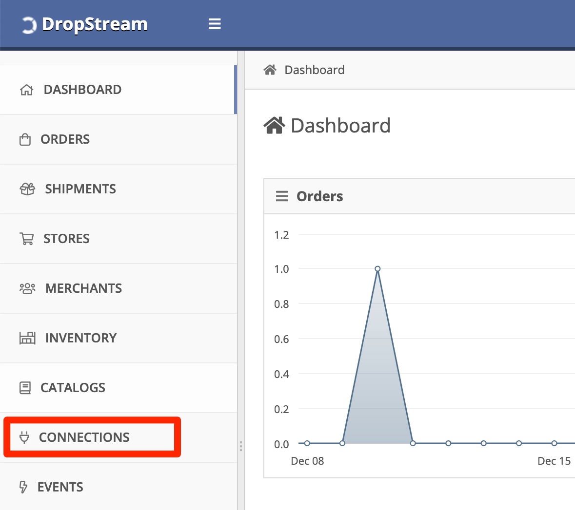Click the Orders panel title
The image size is (575, 510).
click(319, 196)
